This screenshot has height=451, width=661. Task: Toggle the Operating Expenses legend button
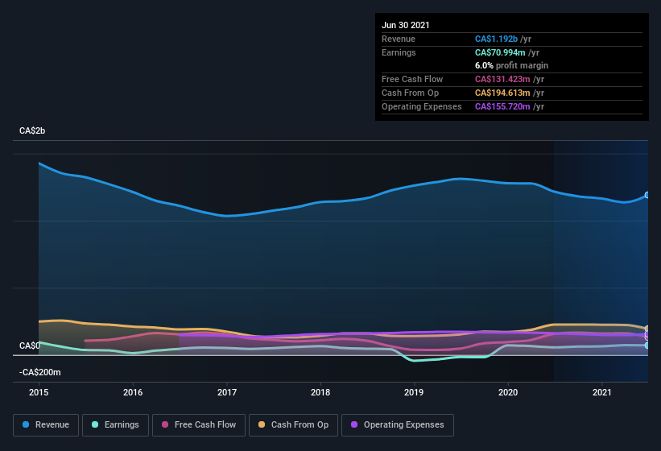click(x=398, y=425)
